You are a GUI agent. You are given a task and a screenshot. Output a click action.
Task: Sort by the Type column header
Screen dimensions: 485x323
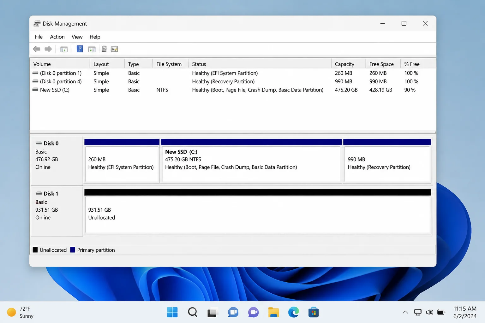(x=139, y=64)
